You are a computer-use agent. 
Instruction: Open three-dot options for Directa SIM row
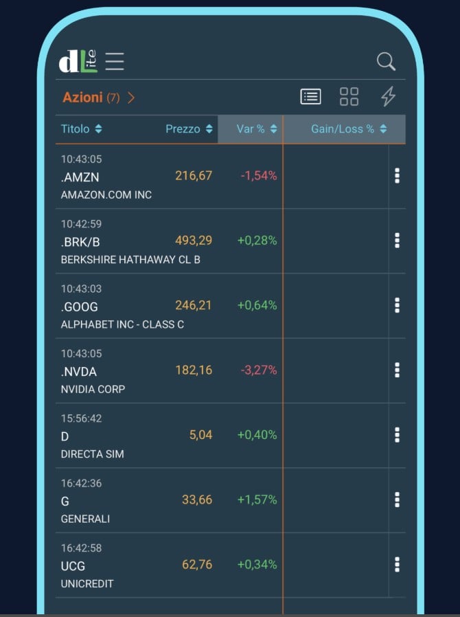click(x=397, y=435)
